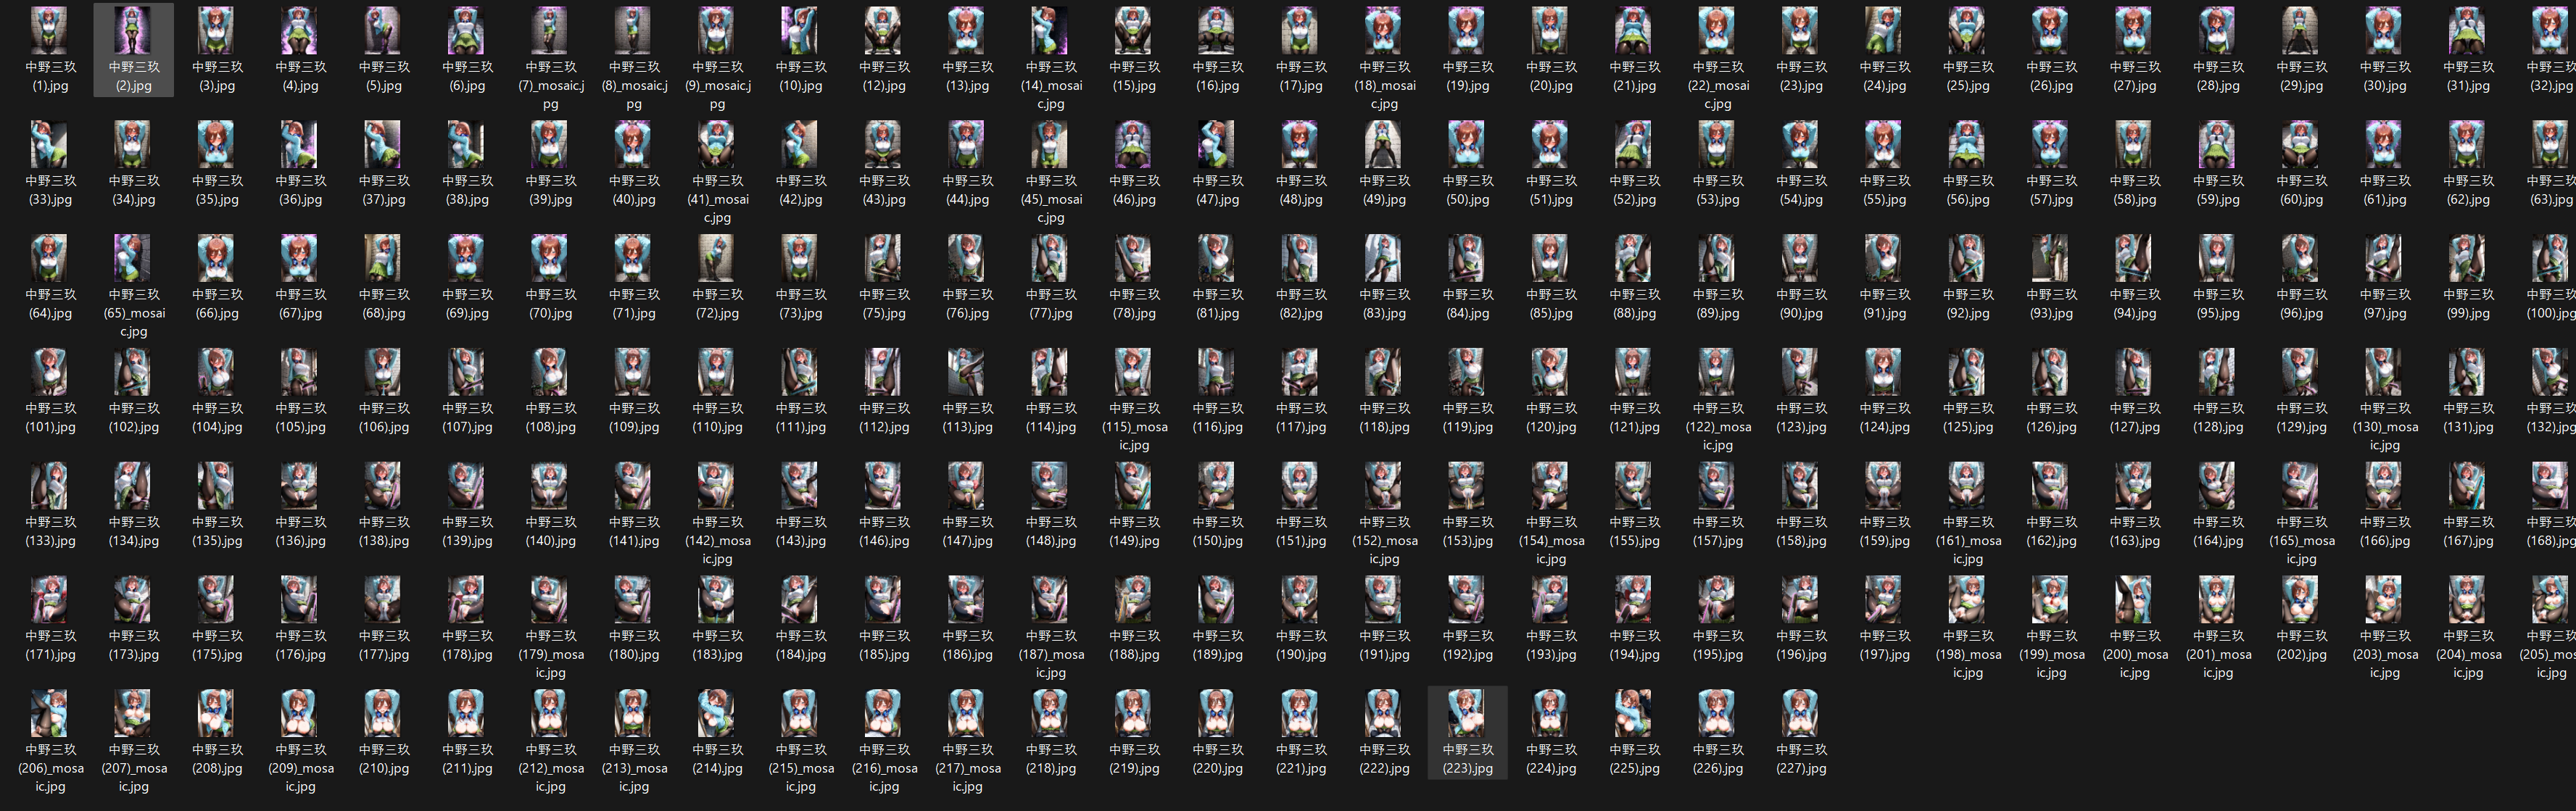Screen dimensions: 2576x811
Task: Click the file name 中野三玖 (7)_mosaic.jpg
Action: (x=551, y=85)
